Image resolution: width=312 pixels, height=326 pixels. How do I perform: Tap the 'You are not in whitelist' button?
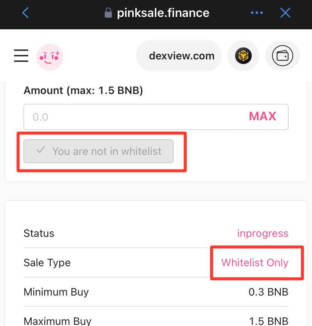(x=99, y=151)
